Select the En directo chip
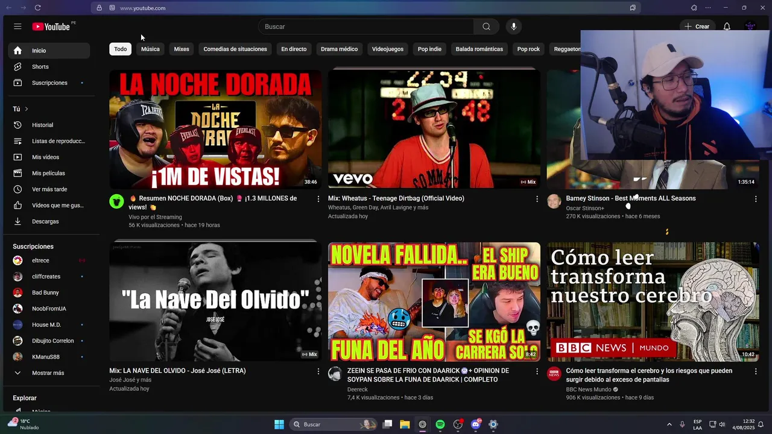The height and width of the screenshot is (434, 772). [294, 49]
